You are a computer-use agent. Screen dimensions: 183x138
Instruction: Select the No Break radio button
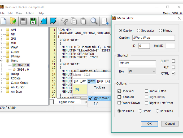point(119,111)
